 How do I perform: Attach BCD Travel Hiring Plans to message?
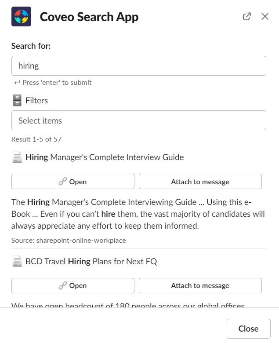coord(200,285)
